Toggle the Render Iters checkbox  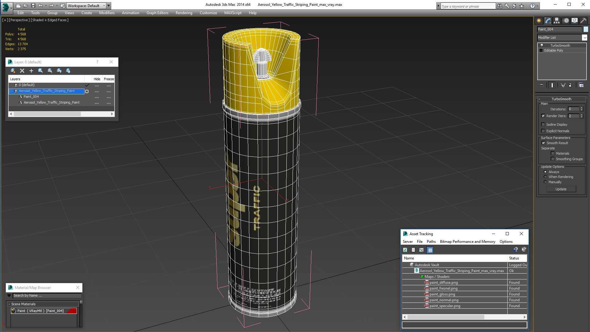coord(543,116)
